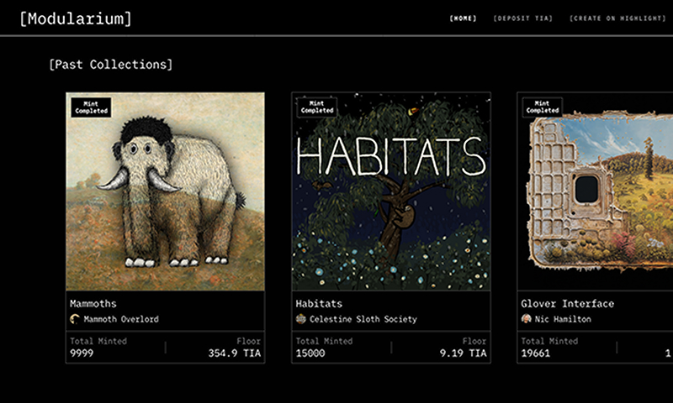Click the Floor label under Mammoths

click(248, 342)
